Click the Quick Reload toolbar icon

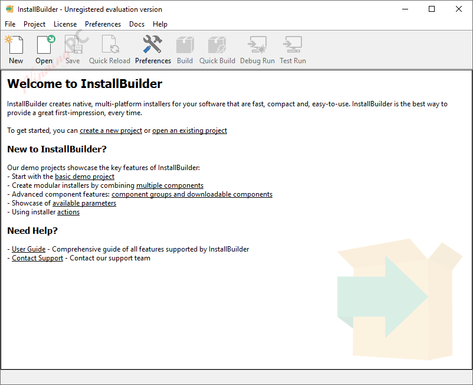(110, 50)
